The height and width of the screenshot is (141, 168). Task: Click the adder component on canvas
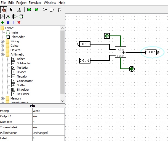[121, 52]
